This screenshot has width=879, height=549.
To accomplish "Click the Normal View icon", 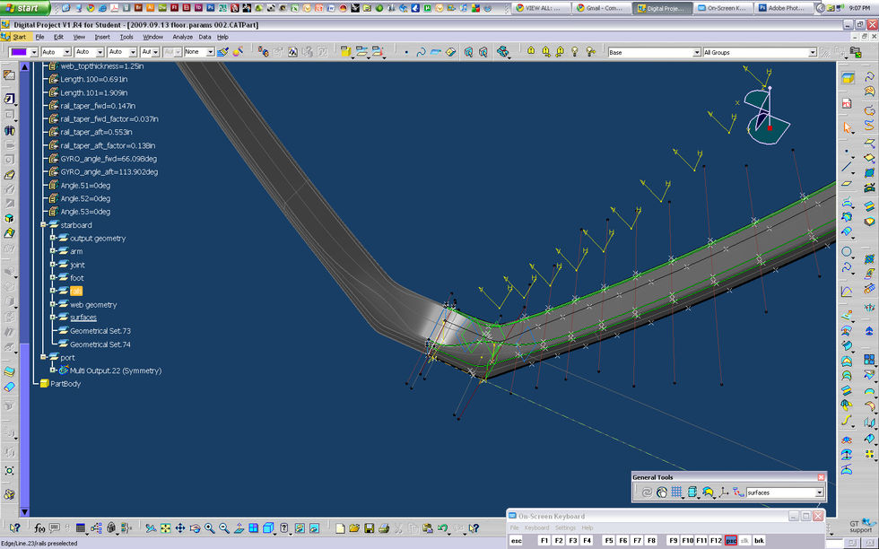I will 239,528.
